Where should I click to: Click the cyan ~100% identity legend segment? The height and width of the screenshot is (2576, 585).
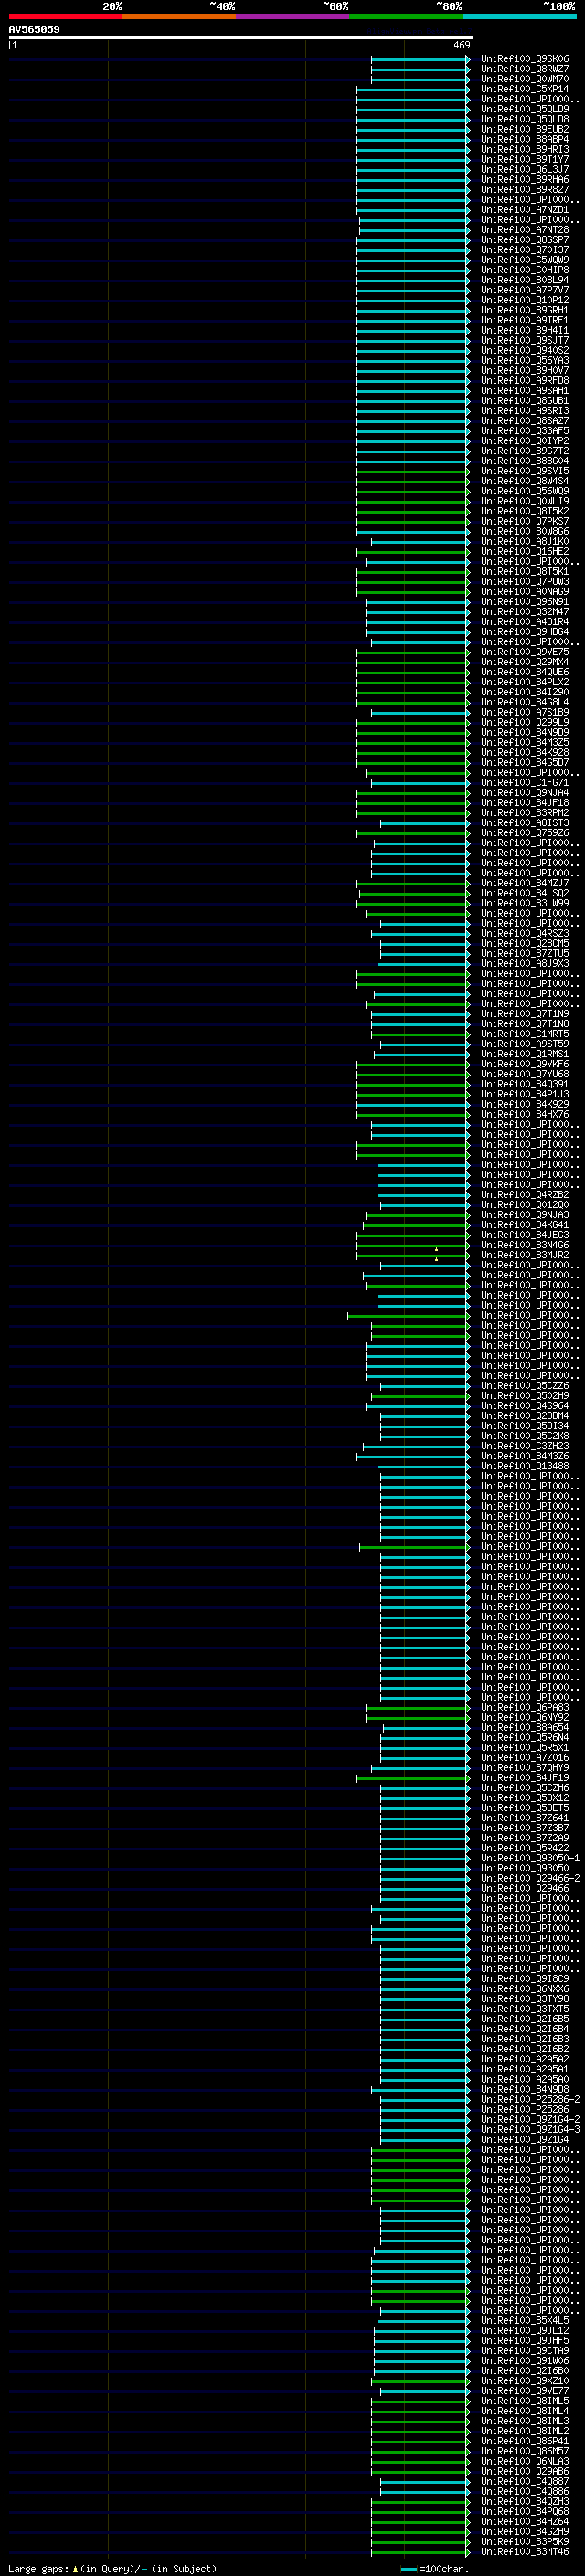(520, 16)
